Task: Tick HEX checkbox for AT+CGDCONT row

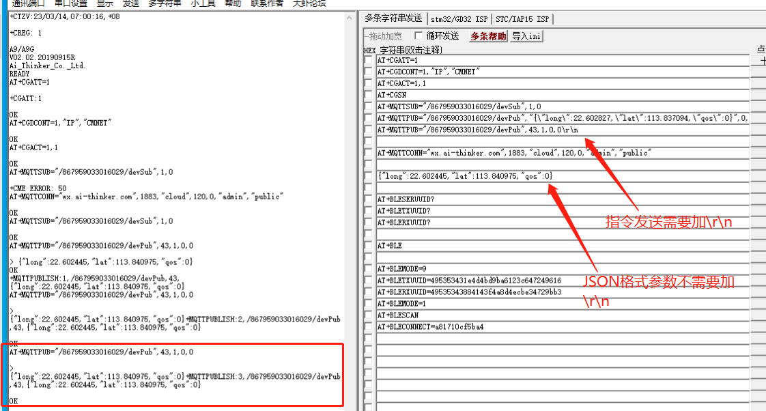Action: [x=369, y=72]
